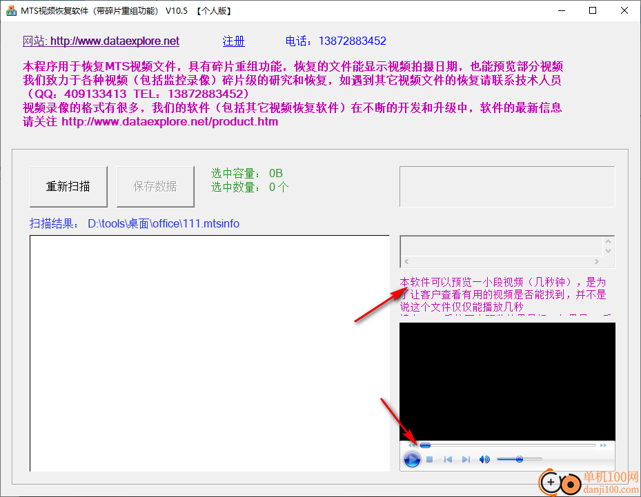The width and height of the screenshot is (641, 497).
Task: Adjust the volume slider
Action: (519, 459)
